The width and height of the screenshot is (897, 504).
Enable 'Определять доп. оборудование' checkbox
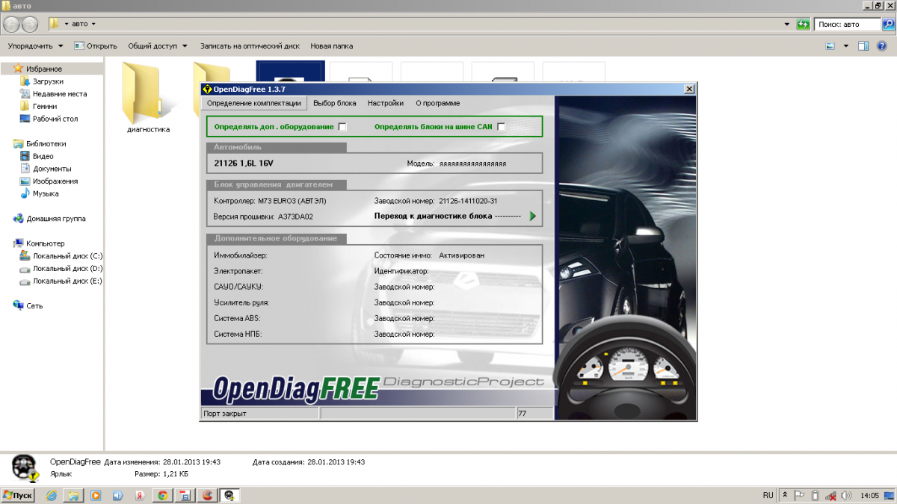(x=342, y=127)
